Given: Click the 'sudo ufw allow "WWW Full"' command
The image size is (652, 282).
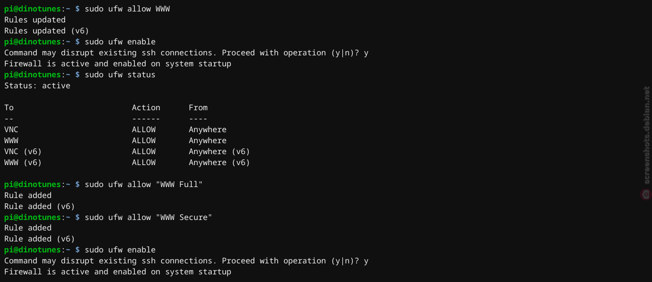Looking at the screenshot, I should click(x=144, y=185).
